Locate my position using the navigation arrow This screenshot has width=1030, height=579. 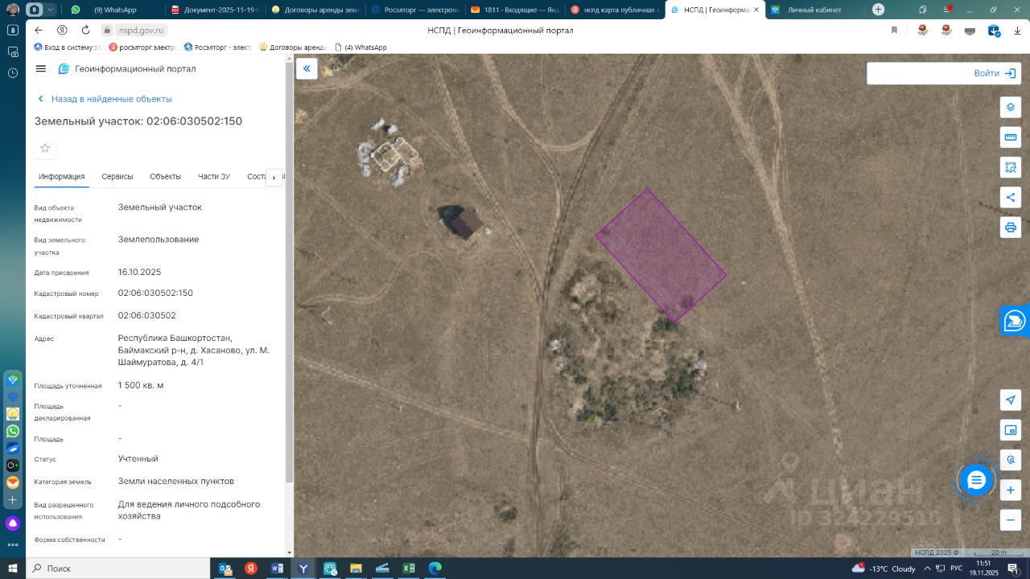tap(1011, 400)
